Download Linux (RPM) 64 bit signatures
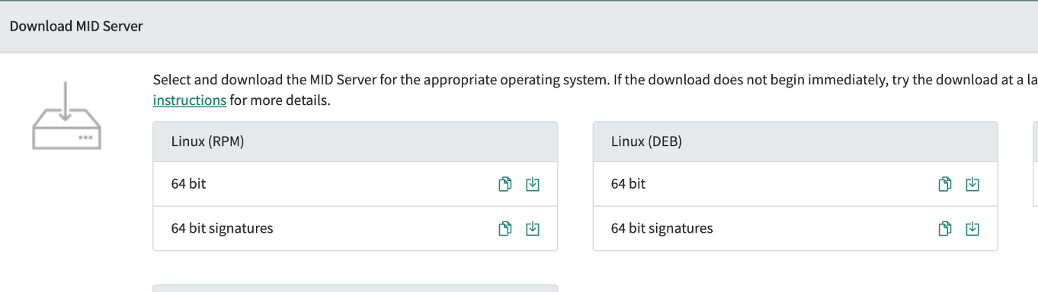This screenshot has height=292, width=1038. tap(533, 228)
